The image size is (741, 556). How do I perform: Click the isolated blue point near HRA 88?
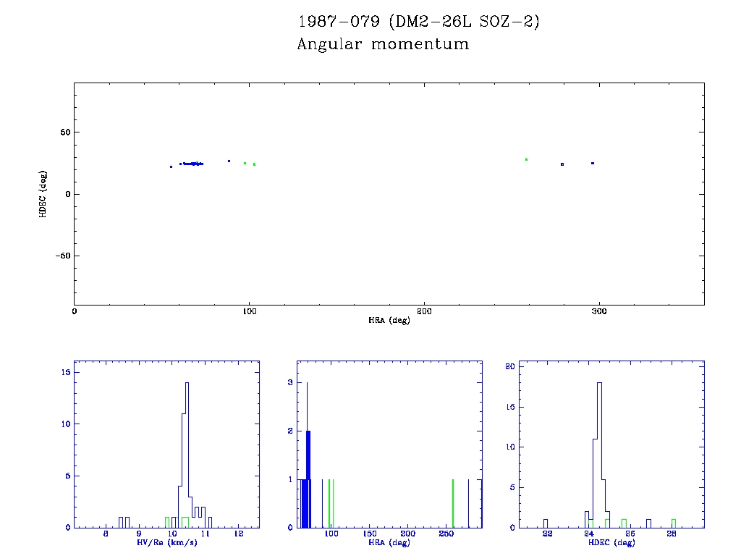[x=229, y=161]
